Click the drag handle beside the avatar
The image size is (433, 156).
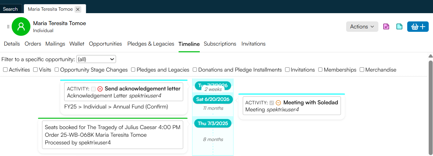pyautogui.click(x=8, y=27)
